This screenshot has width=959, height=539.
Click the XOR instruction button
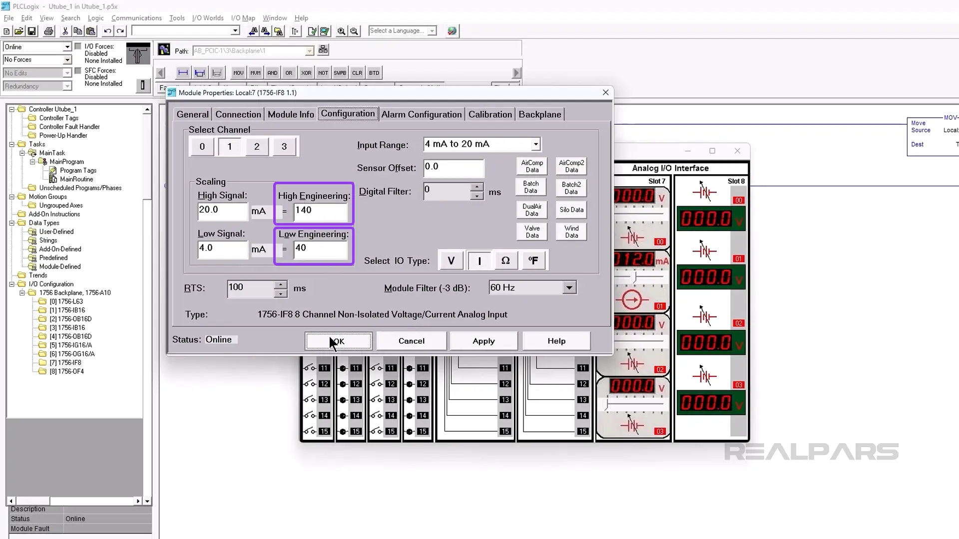306,73
